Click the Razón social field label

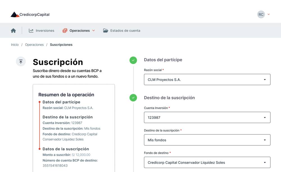[153, 70]
